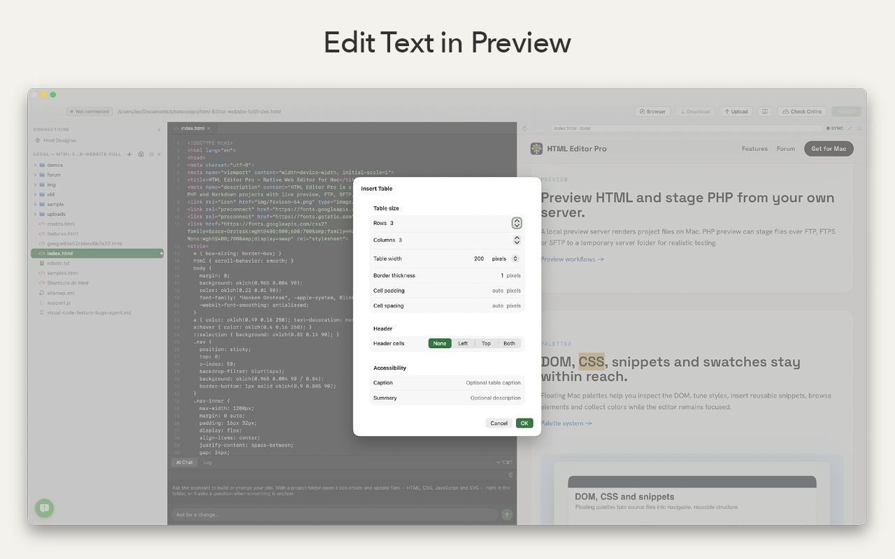Viewport: 895px width, 559px height.
Task: Open credits.html in the file tree
Action: coord(61,224)
